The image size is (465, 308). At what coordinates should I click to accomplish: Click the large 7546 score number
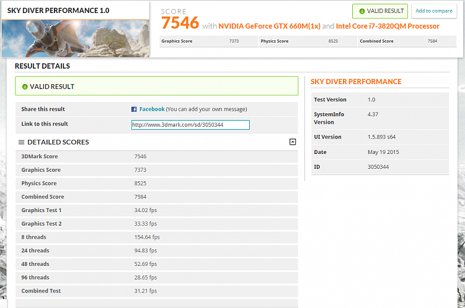click(x=180, y=23)
